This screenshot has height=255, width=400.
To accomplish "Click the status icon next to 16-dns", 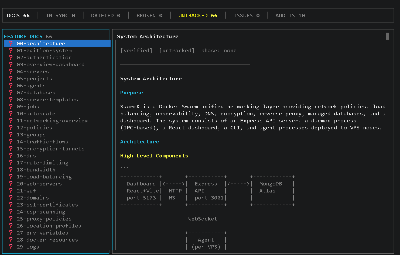I will 11,156.
